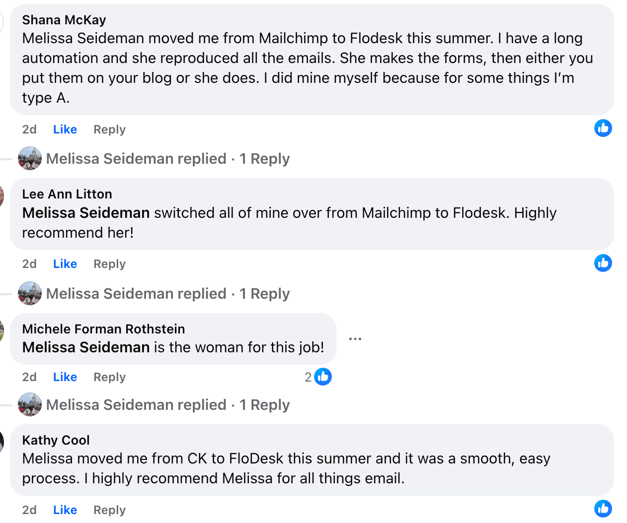
Task: Open the reactions on Michele Forman Rothstein's comment
Action: point(318,377)
